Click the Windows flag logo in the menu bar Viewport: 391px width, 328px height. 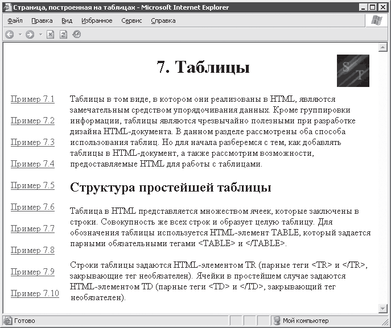coord(376,20)
